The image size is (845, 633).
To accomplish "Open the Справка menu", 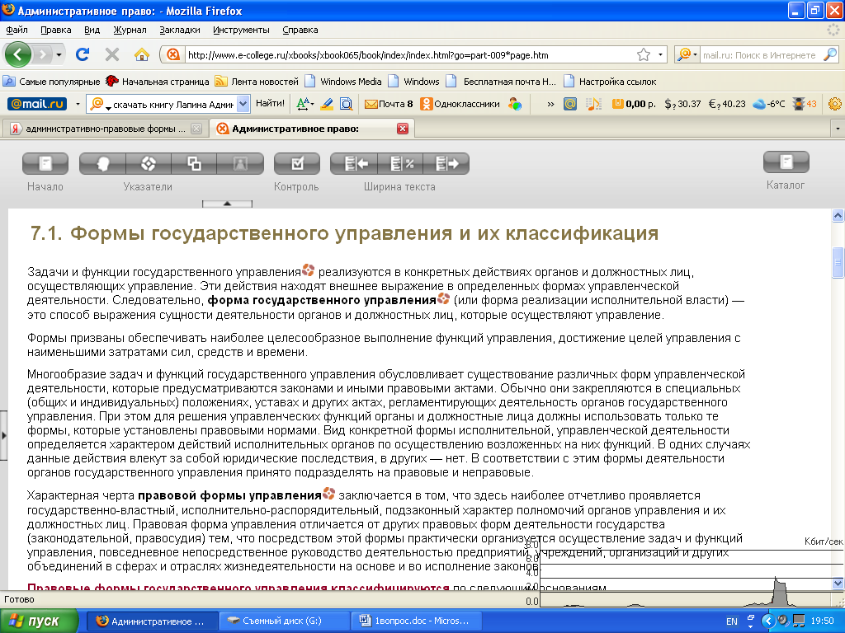I will (x=300, y=30).
